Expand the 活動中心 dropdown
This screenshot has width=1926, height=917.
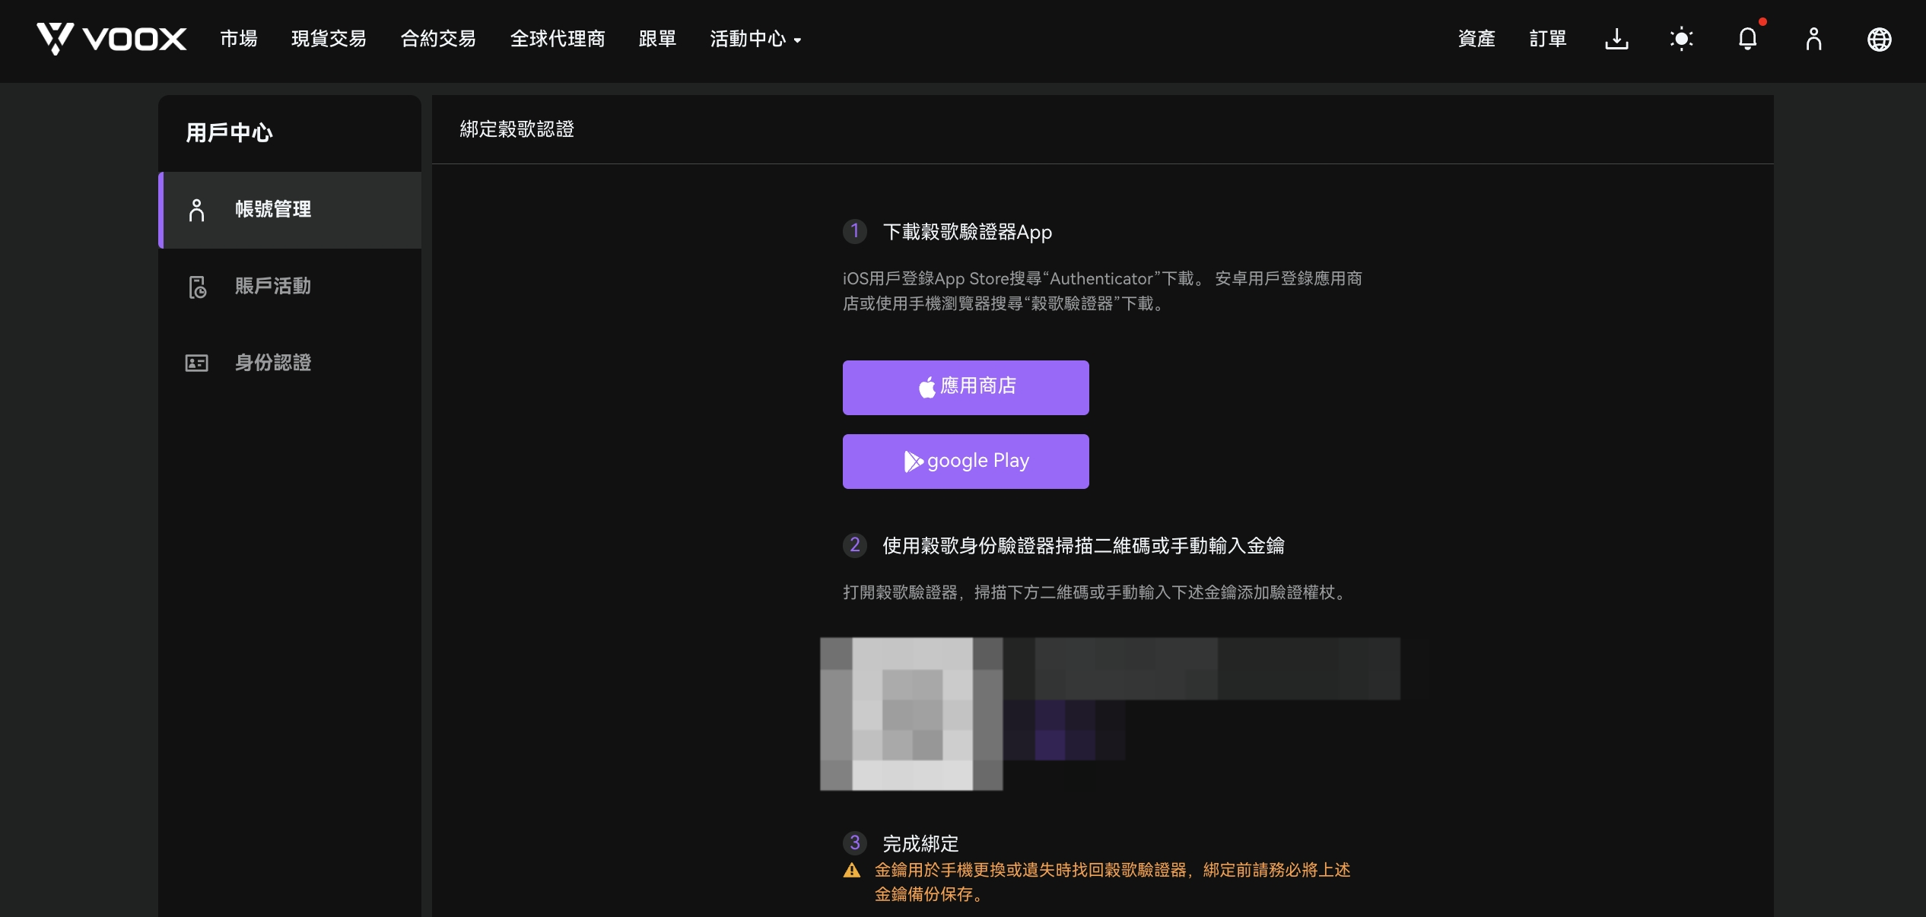755,39
